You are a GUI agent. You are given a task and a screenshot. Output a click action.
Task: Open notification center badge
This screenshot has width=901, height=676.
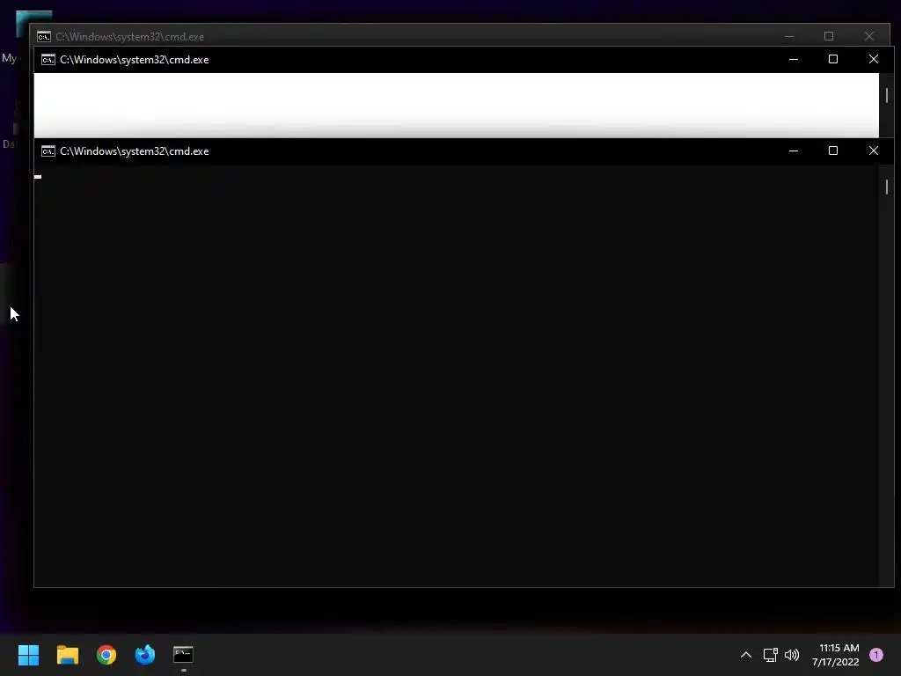[x=876, y=655]
